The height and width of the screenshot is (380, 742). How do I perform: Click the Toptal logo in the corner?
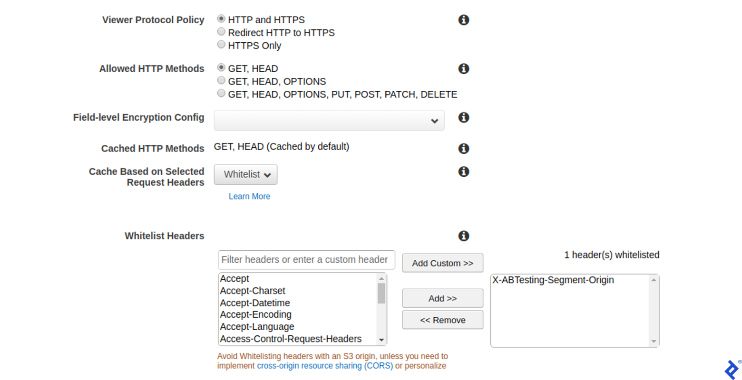[732, 370]
